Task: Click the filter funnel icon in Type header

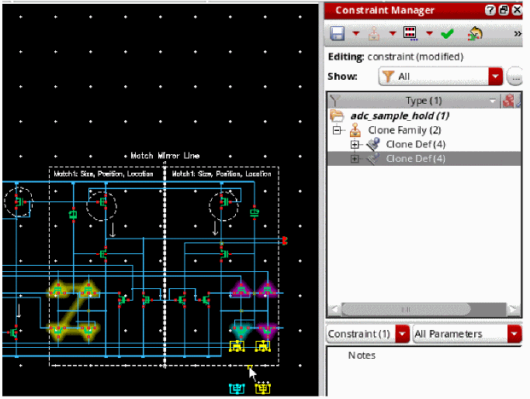Action: [334, 101]
